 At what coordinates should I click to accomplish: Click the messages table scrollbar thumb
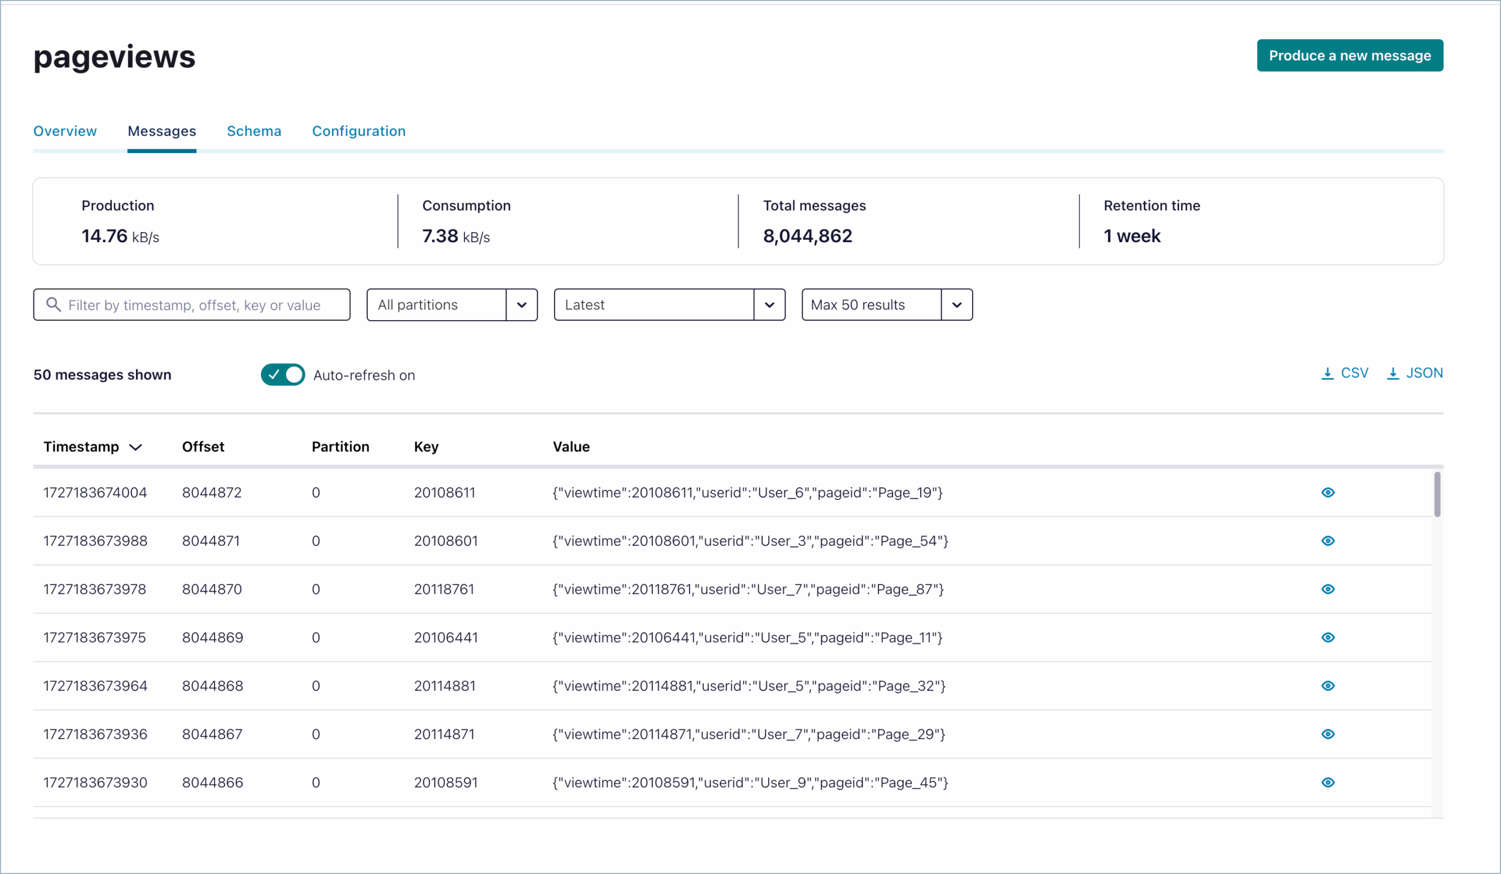pyautogui.click(x=1437, y=494)
